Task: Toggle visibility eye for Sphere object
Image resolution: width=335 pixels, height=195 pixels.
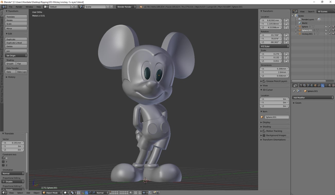Action: click(326, 27)
